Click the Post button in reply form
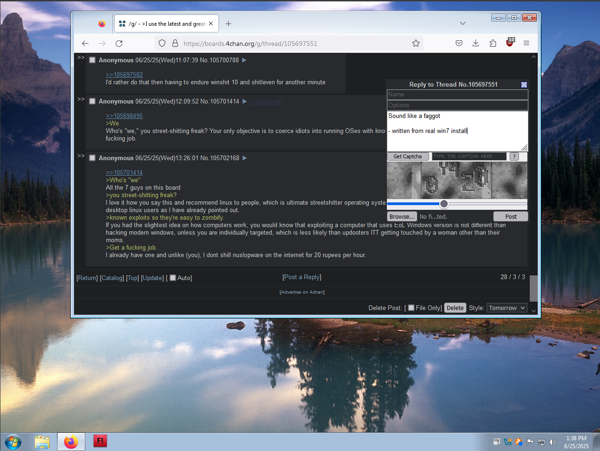 point(511,216)
